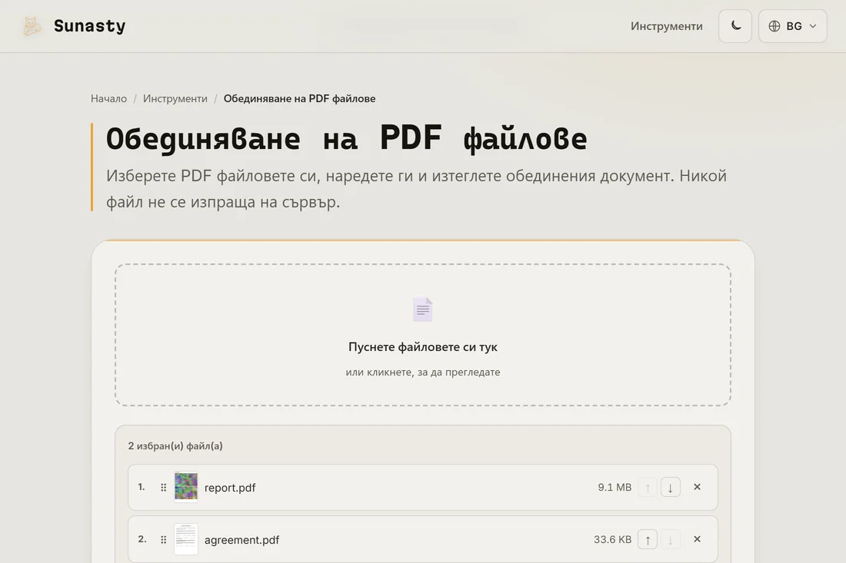This screenshot has width=846, height=563.
Task: Click the Sunasty cat logo icon
Action: 32,26
